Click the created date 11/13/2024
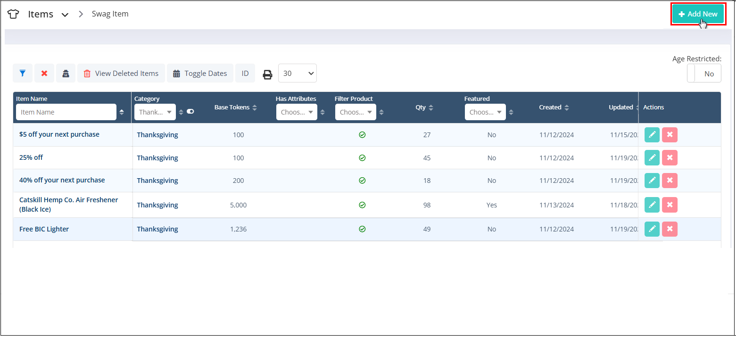Screen dimensions: 736x338 [x=557, y=205]
